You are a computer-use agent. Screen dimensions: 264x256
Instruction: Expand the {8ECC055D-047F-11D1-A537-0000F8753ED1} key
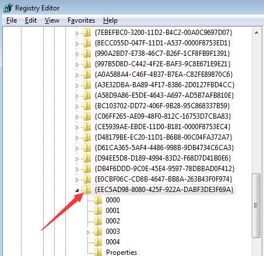pyautogui.click(x=77, y=44)
